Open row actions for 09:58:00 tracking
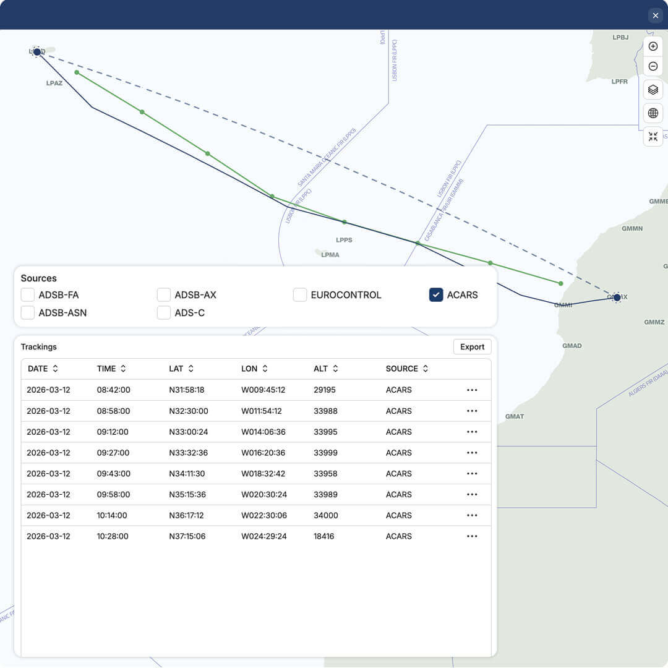 point(471,495)
